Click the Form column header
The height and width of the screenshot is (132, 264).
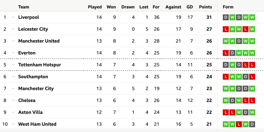click(x=228, y=7)
